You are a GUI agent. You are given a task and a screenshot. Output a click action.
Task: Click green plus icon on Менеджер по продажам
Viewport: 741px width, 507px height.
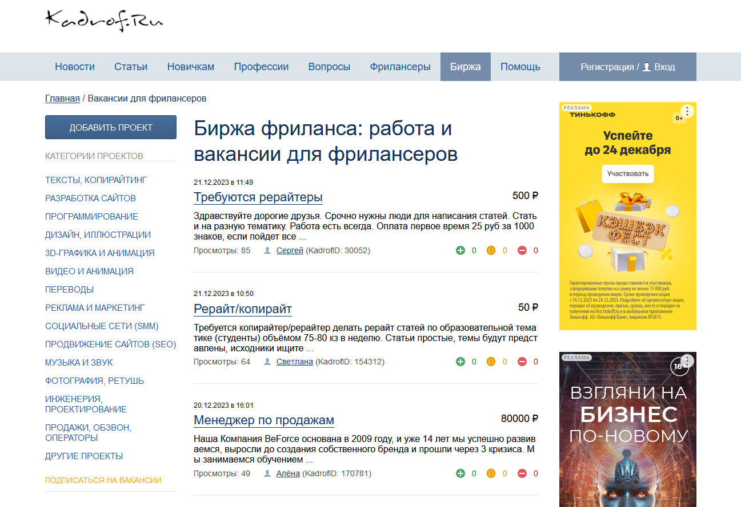coord(460,473)
